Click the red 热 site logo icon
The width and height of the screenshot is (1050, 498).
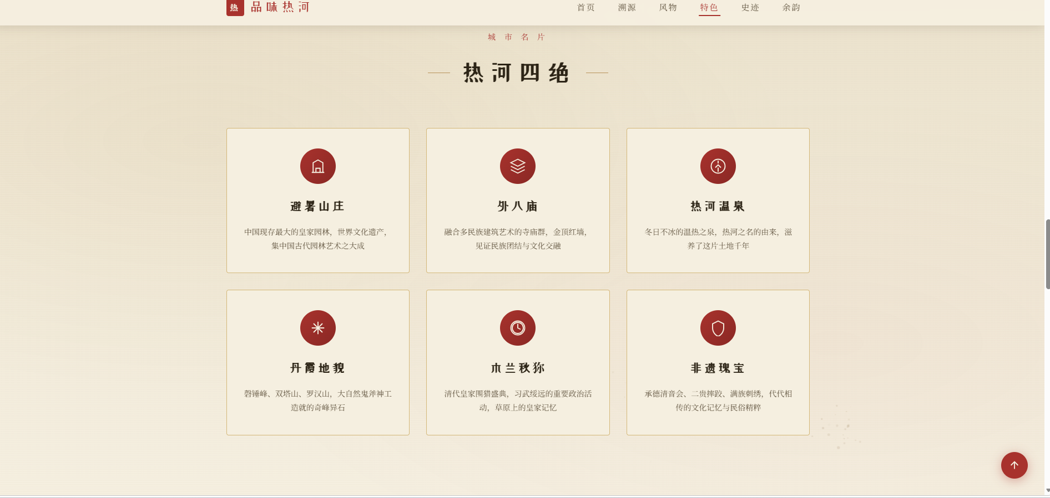pos(235,8)
